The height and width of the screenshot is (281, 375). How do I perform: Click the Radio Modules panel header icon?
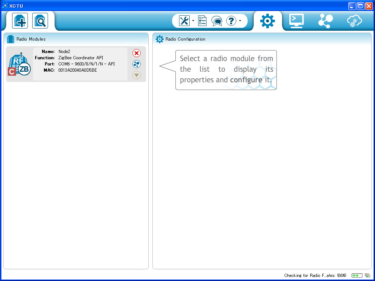[11, 39]
